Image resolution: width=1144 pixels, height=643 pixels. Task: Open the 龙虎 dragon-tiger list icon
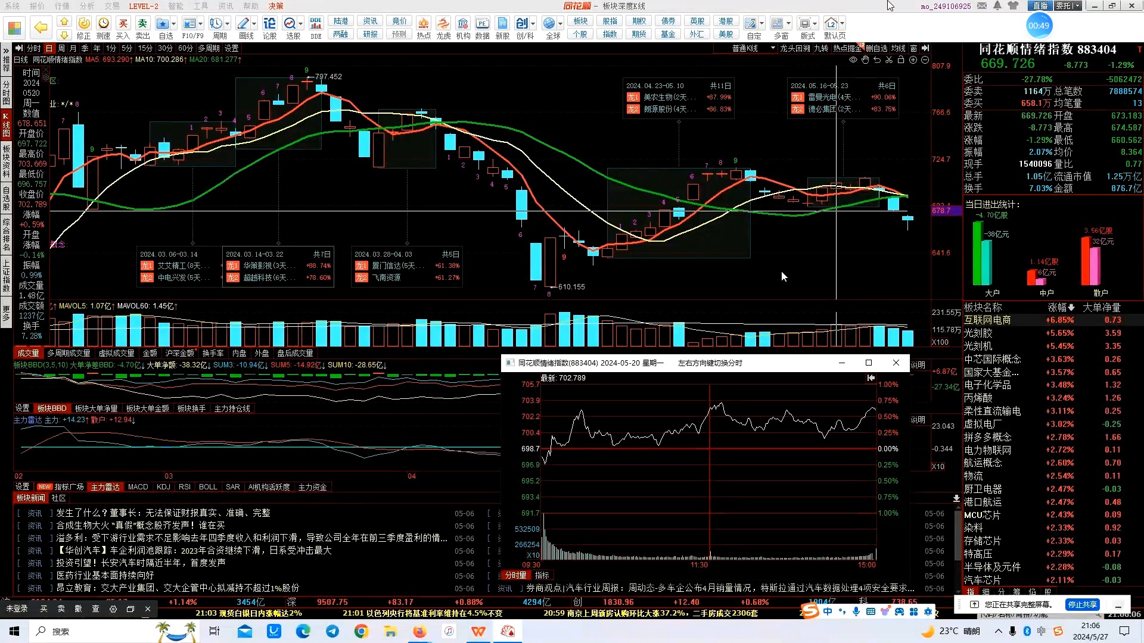(443, 27)
